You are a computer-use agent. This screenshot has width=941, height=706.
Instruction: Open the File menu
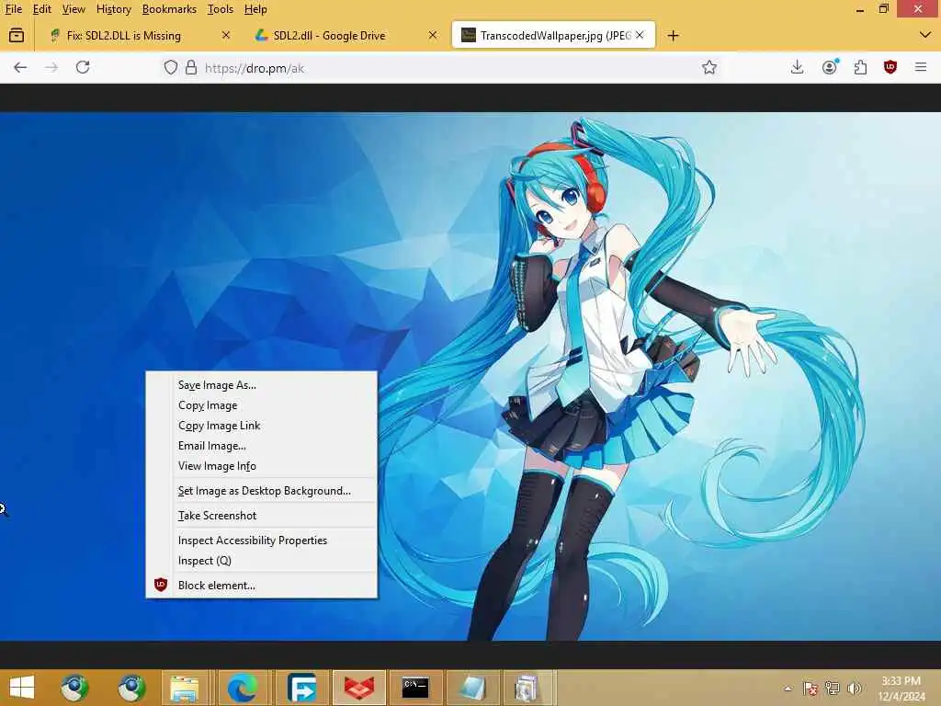point(13,9)
